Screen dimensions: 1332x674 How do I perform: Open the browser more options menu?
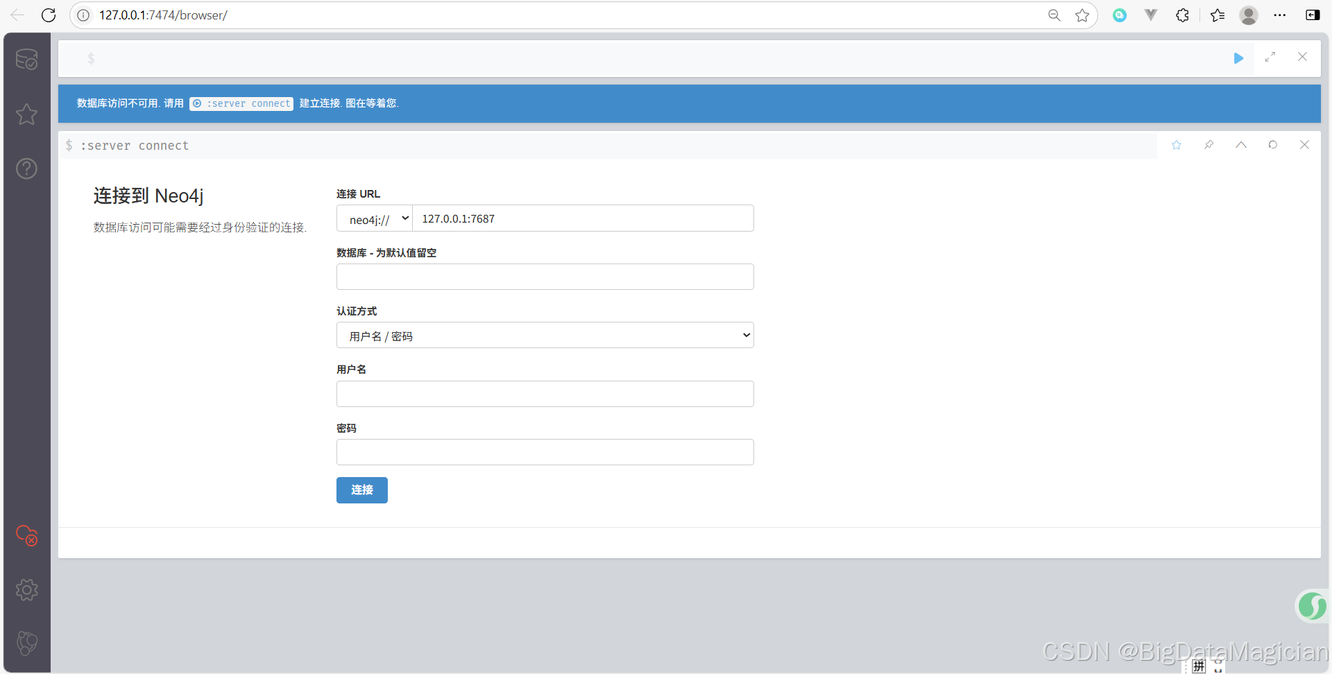[x=1280, y=15]
